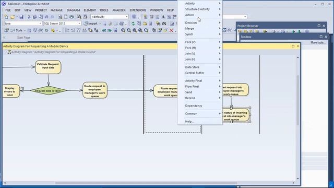Choose Flow Final from the menu
334x188 pixels.
point(200,86)
